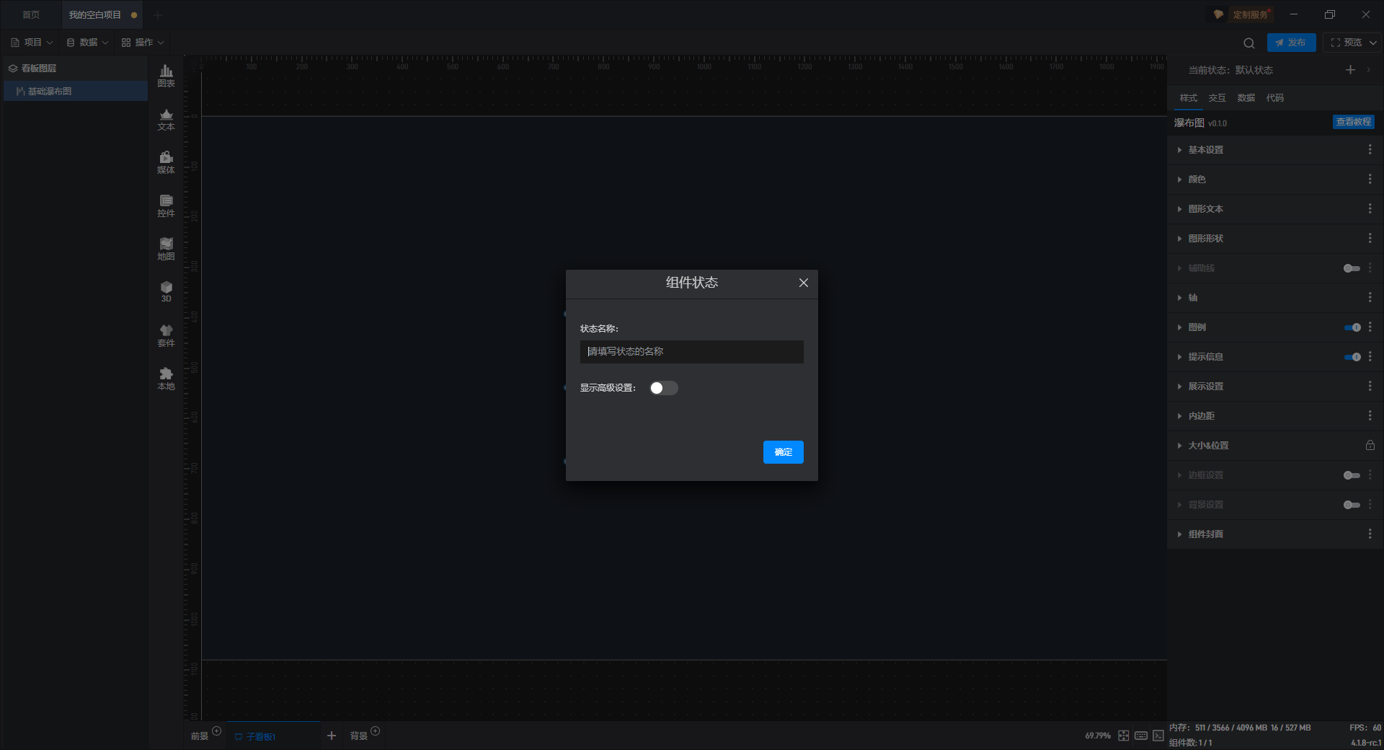Select the 3D components icon
This screenshot has height=750, width=1384.
pos(166,291)
